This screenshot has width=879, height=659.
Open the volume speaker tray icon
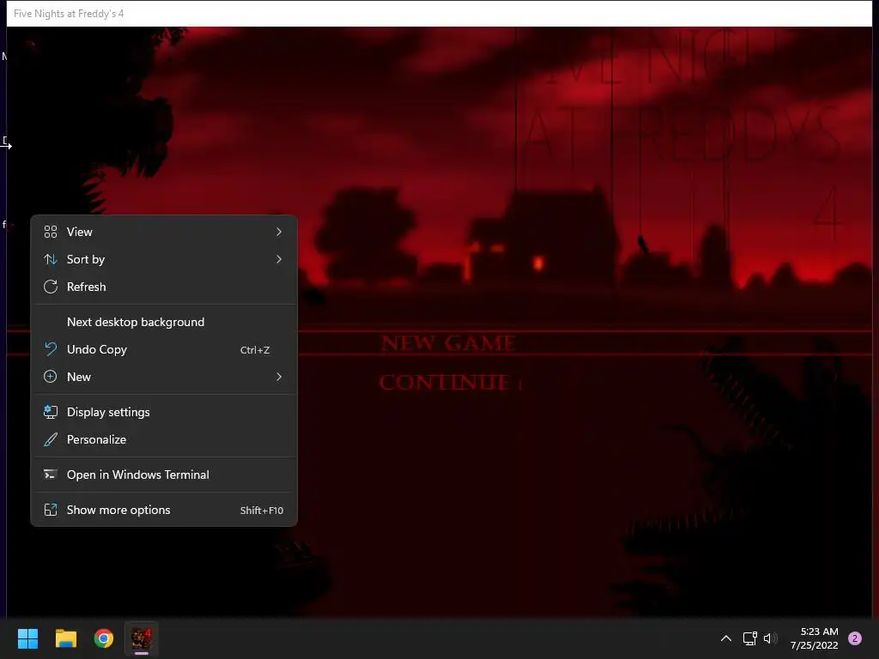point(771,638)
